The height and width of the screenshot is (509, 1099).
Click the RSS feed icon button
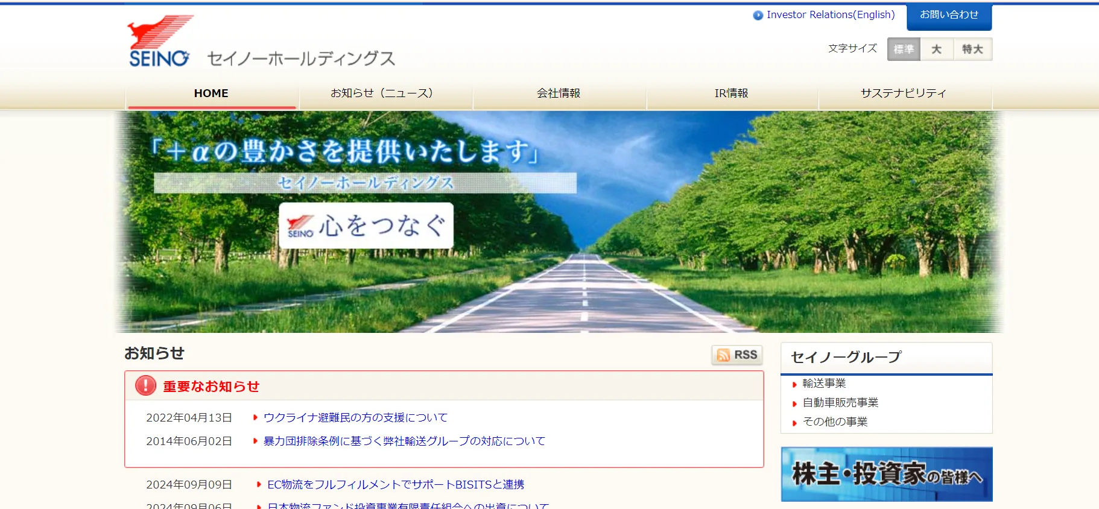coord(737,355)
